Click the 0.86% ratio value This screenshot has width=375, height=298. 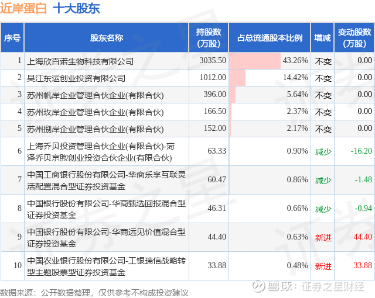pyautogui.click(x=297, y=179)
